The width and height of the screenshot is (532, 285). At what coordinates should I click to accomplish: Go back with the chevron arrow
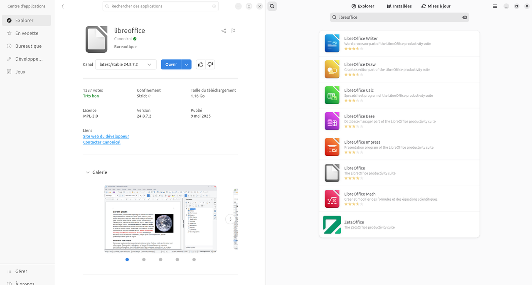click(x=63, y=6)
